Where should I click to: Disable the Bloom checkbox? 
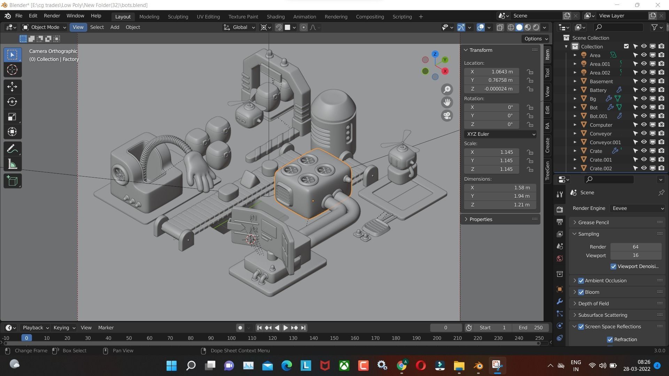pos(581,292)
